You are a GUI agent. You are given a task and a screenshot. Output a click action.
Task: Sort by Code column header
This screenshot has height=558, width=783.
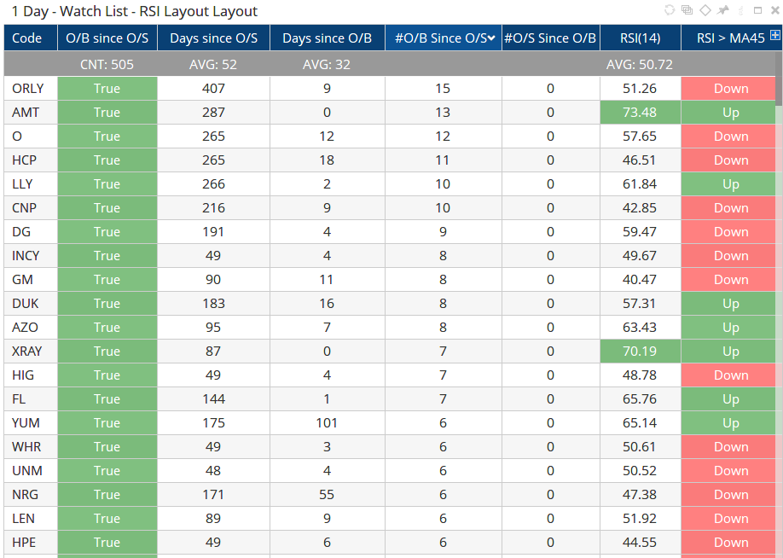[x=31, y=38]
